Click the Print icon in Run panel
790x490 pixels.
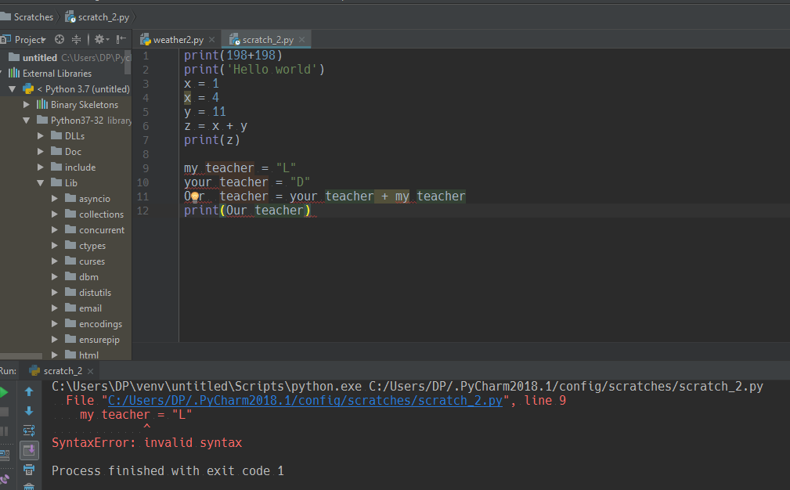(29, 470)
